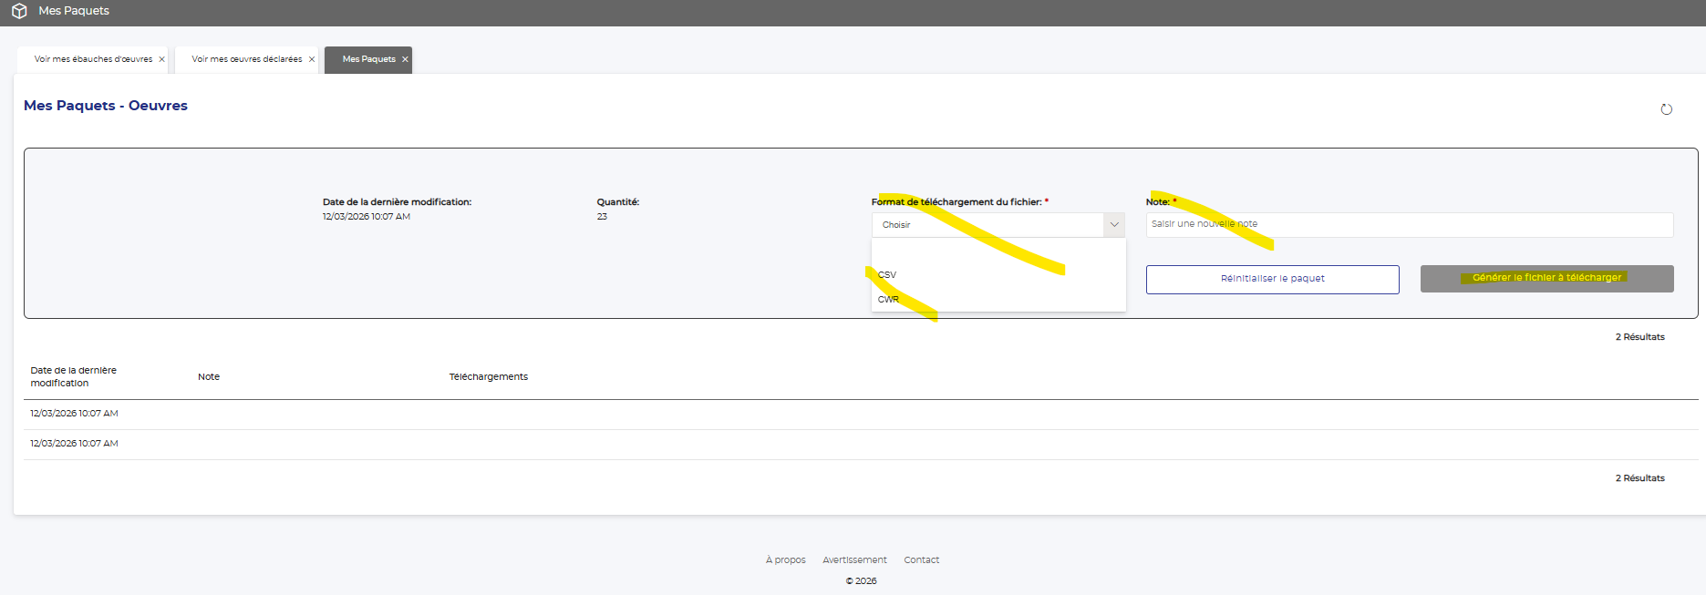Switch to Voir mes ébauches d'œuvres tab
Image resolution: width=1706 pixels, height=595 pixels.
tap(93, 59)
